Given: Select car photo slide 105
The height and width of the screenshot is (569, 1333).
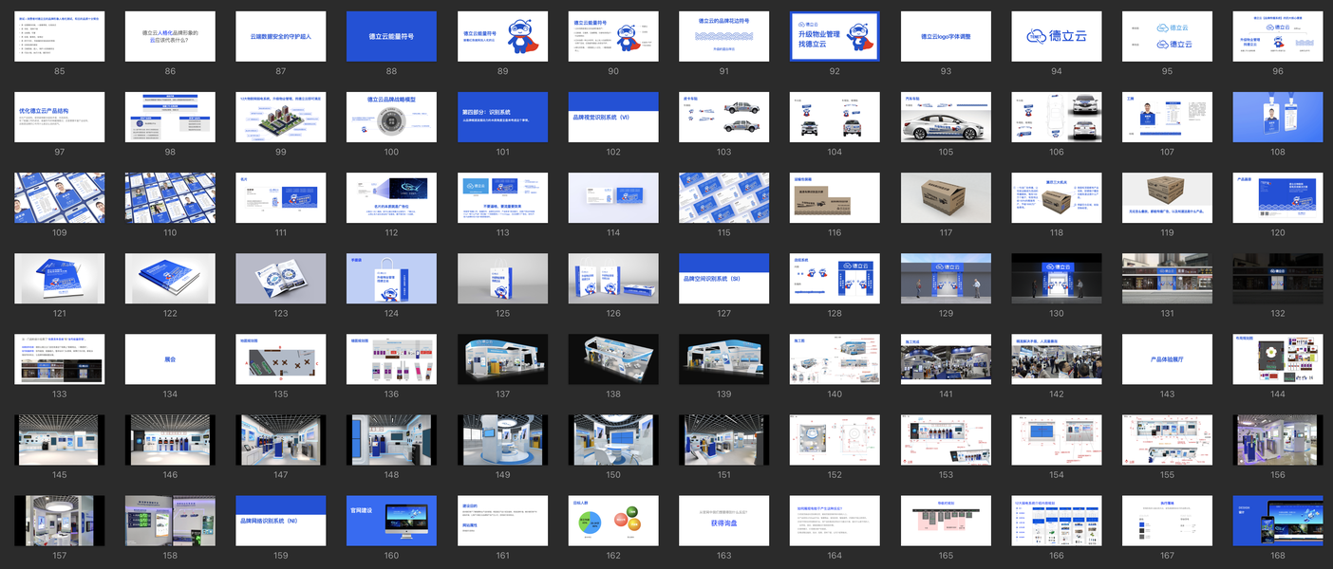Looking at the screenshot, I should [946, 118].
